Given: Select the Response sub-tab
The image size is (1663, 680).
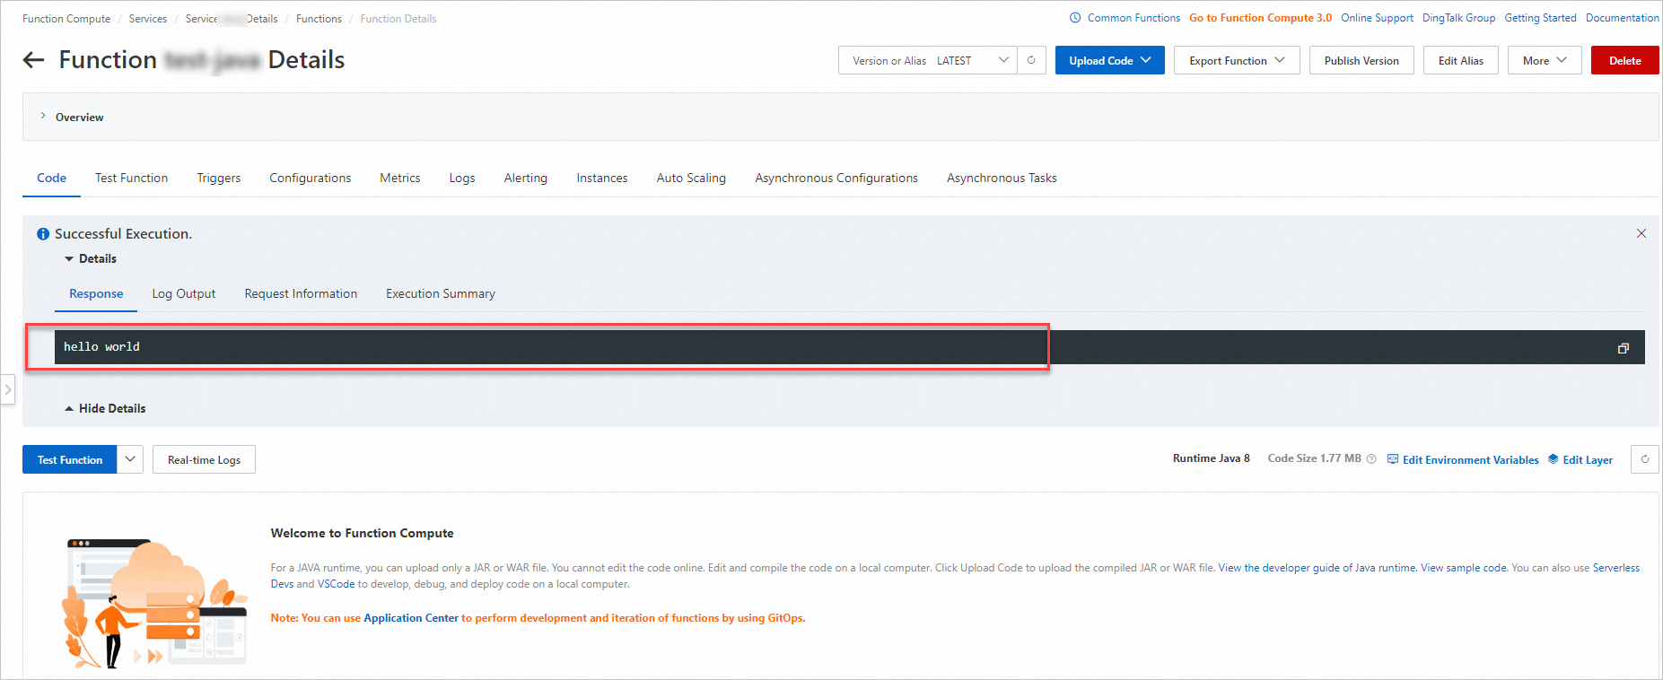Looking at the screenshot, I should [x=96, y=293].
